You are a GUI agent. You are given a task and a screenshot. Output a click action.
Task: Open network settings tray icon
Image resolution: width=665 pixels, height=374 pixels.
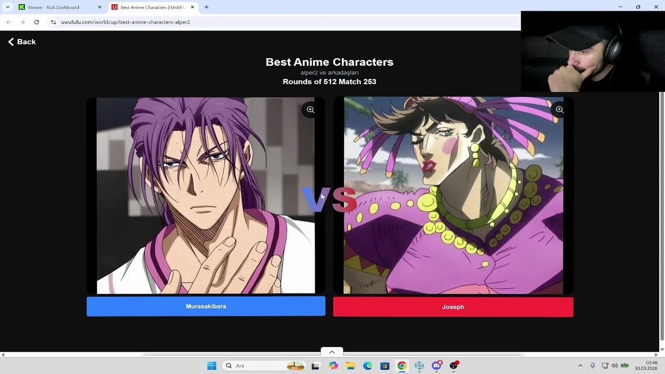click(x=605, y=366)
